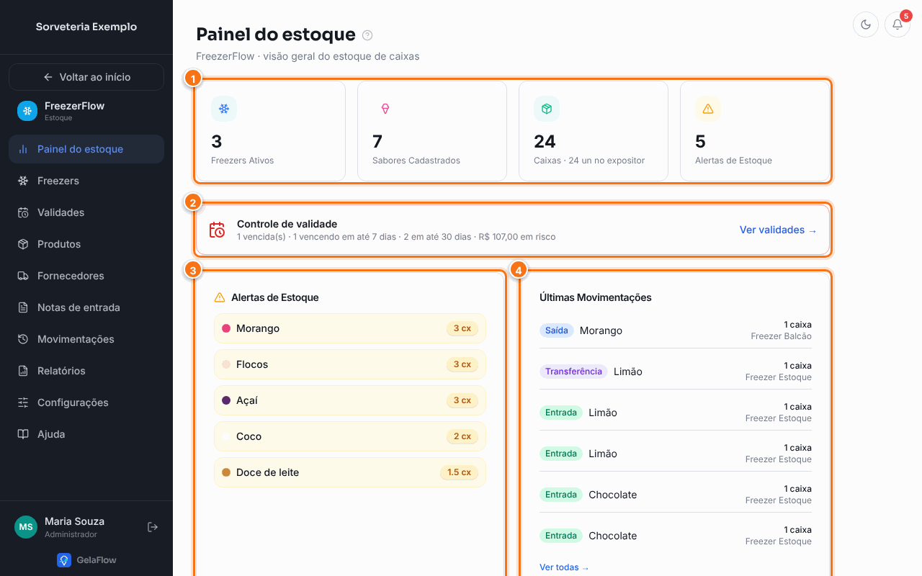Open Movimentações in sidebar
This screenshot has width=922, height=576.
click(86, 339)
